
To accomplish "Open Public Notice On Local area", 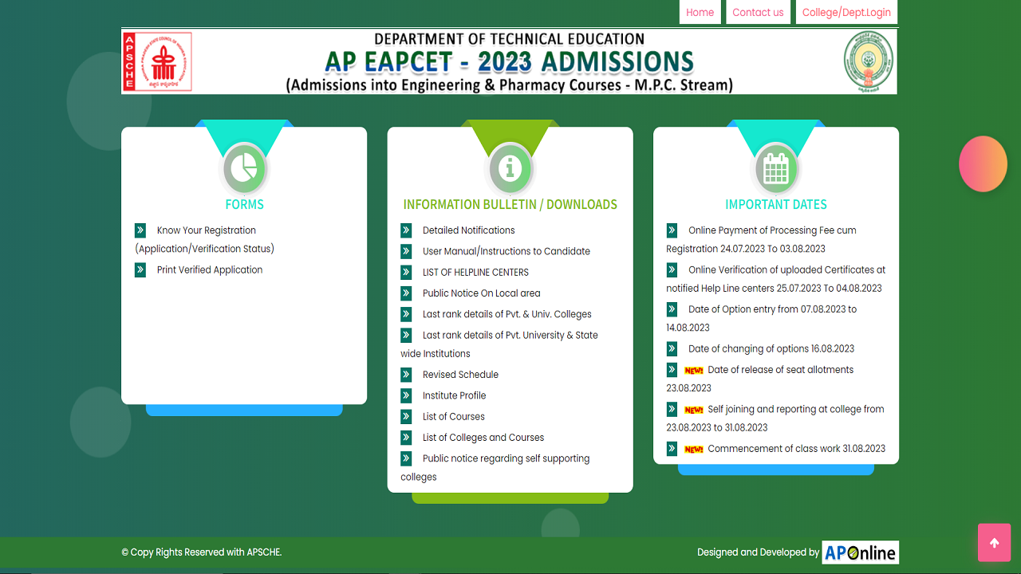I will tap(482, 293).
